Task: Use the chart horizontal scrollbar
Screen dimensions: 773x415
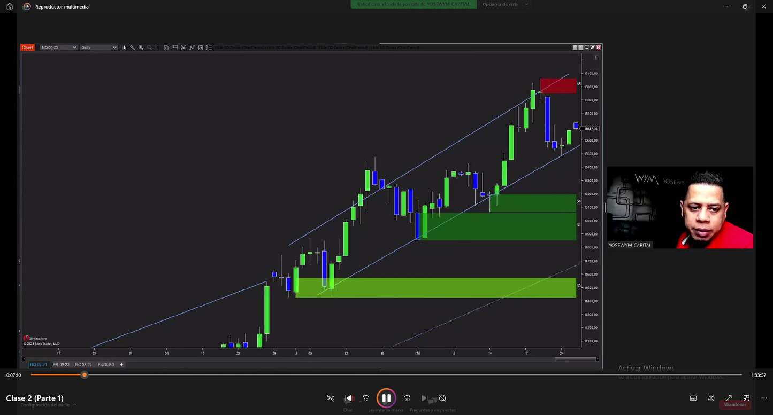Action: (x=575, y=359)
